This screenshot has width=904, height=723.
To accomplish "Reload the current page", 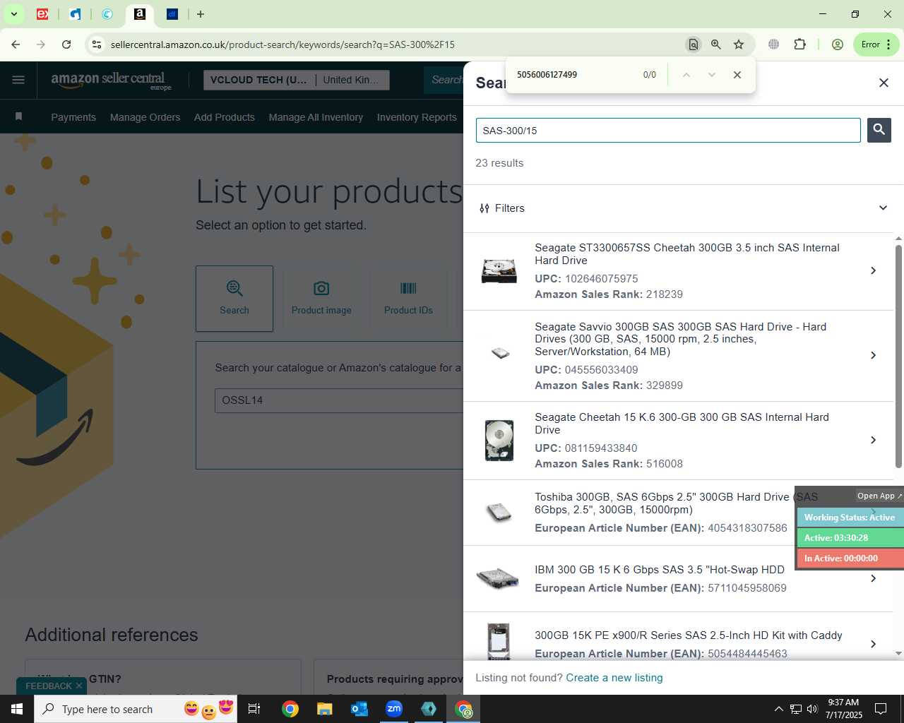I will click(x=66, y=44).
